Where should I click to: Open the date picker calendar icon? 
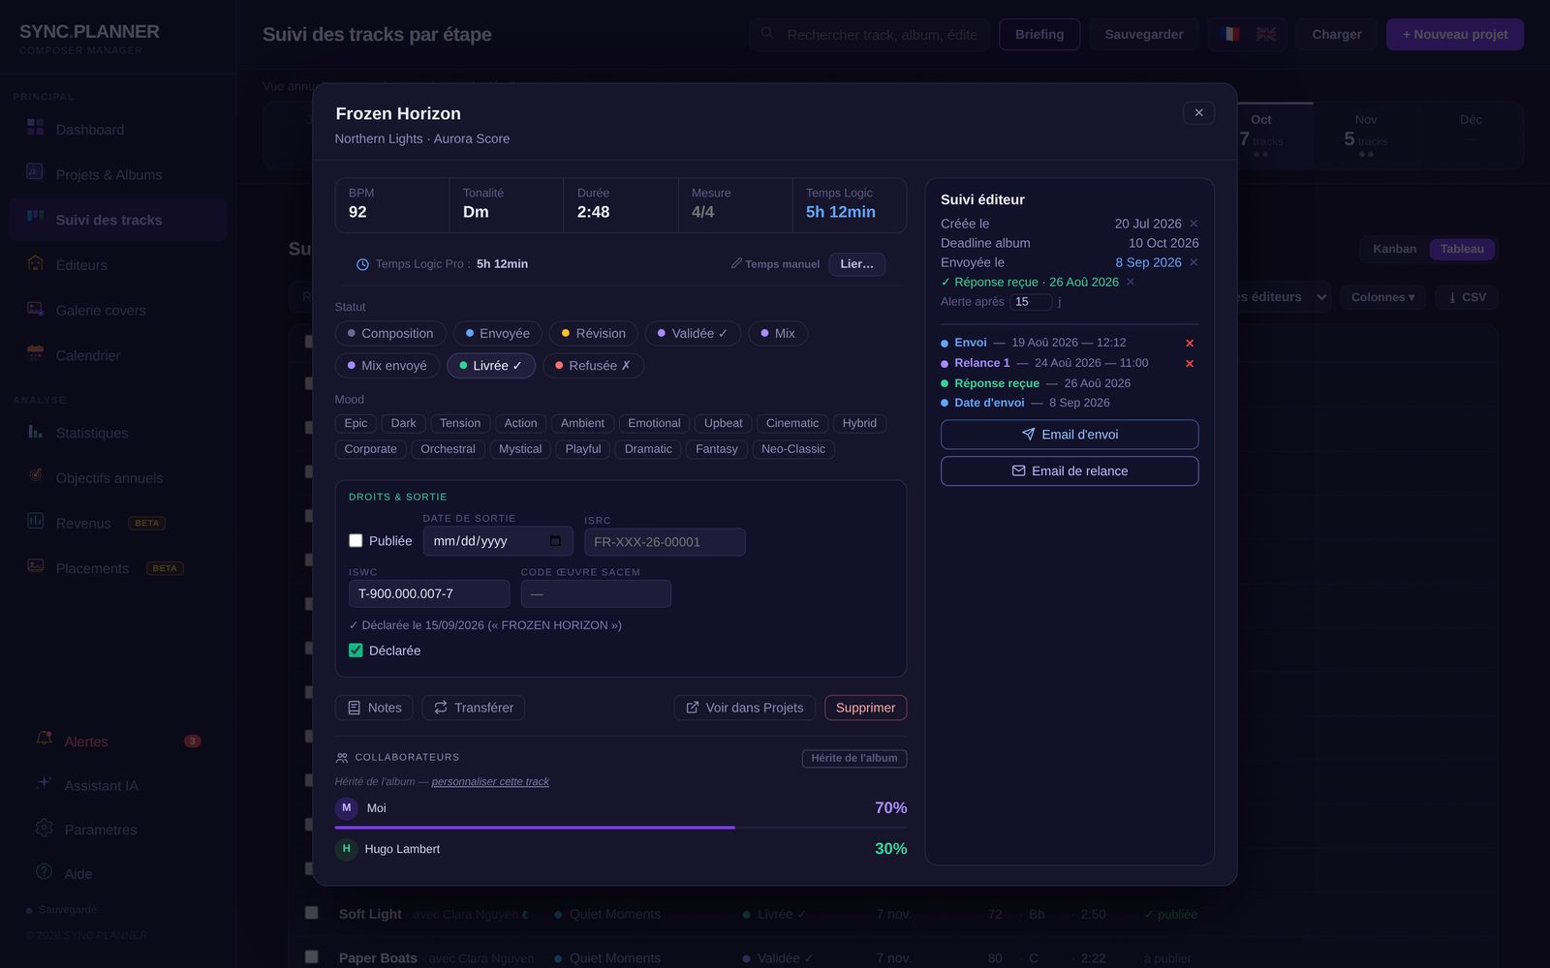555,541
